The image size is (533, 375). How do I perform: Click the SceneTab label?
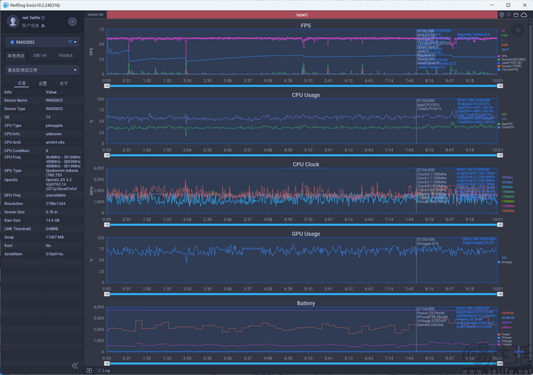click(95, 15)
